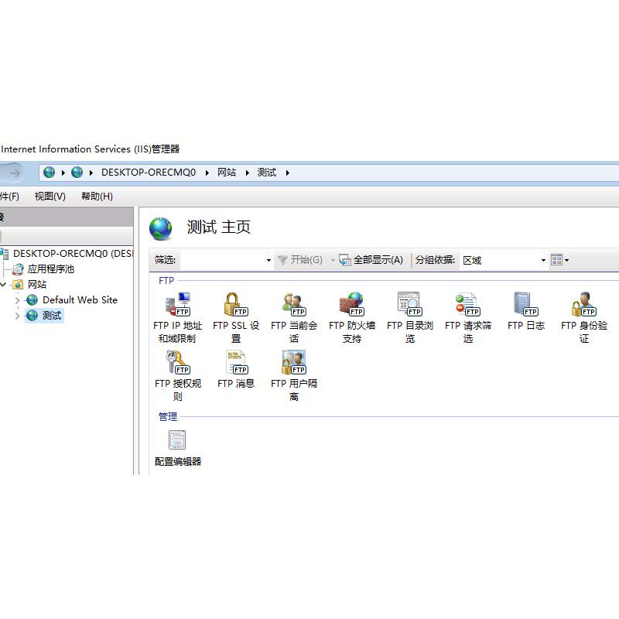This screenshot has width=619, height=619.
Task: Select 测试 site in tree
Action: [x=52, y=316]
